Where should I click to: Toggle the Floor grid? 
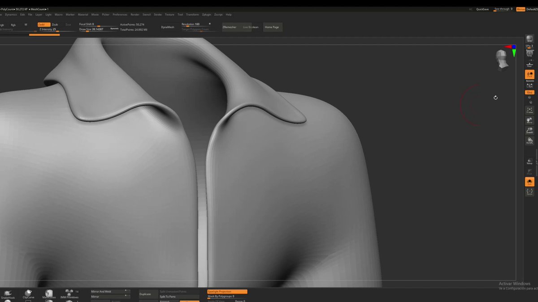coord(529,64)
